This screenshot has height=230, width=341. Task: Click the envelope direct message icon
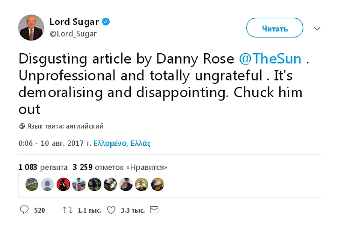coord(154,210)
